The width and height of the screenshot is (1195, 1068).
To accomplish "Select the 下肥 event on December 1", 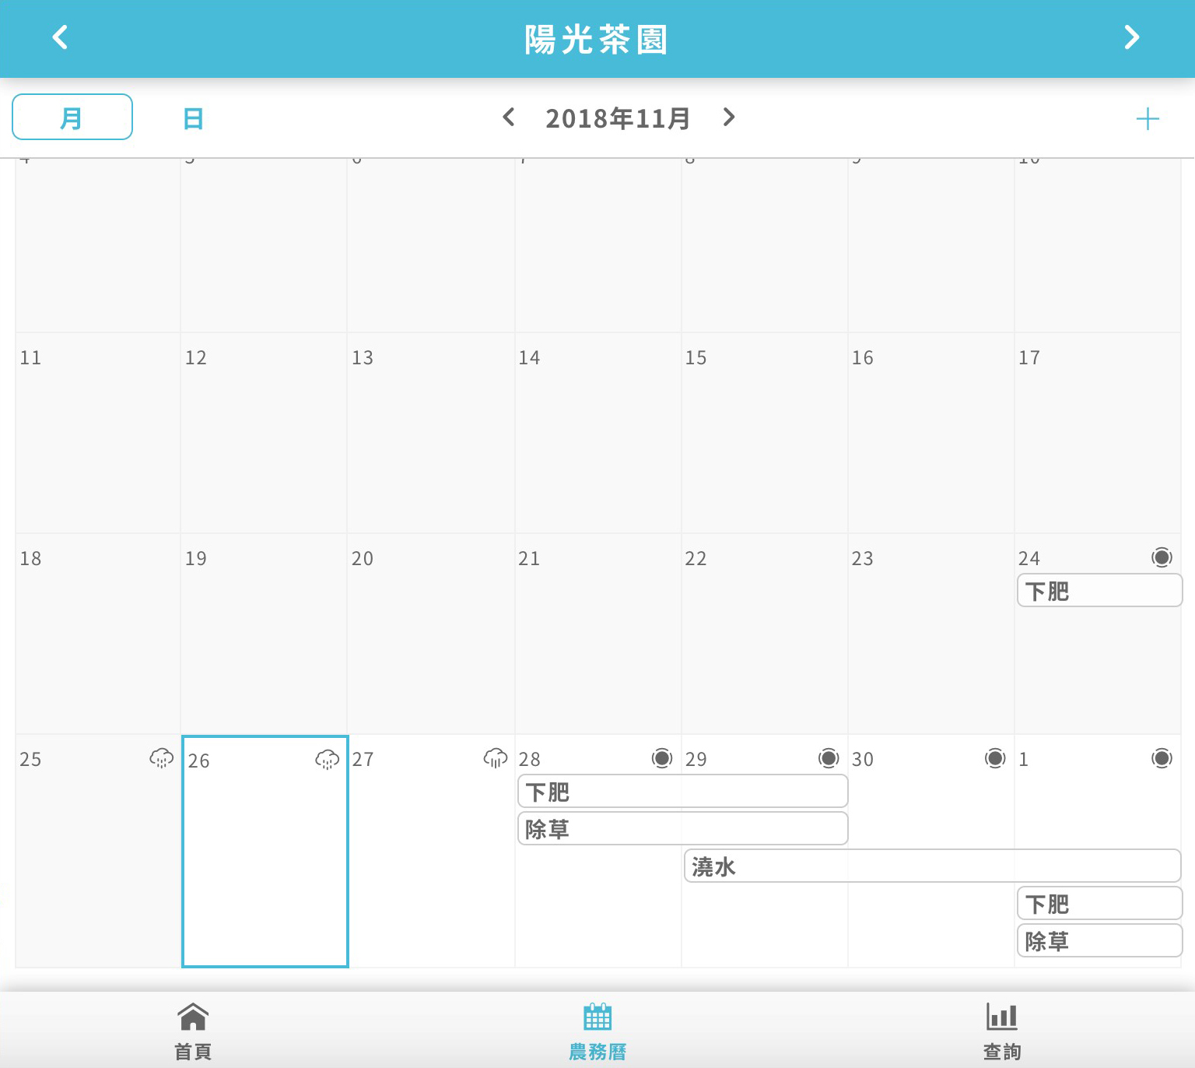I will coord(1099,904).
